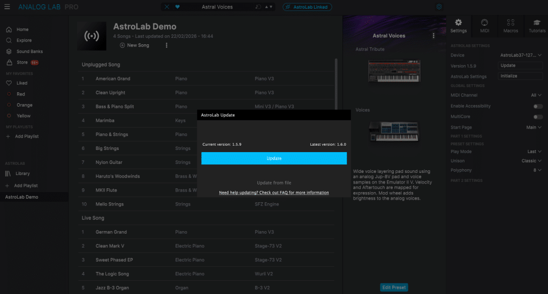Click Astral Voices preset name in top bar

click(x=217, y=7)
